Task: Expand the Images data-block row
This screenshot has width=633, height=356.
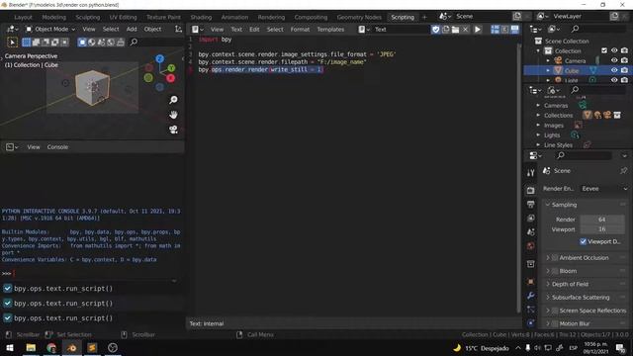Action: tap(538, 126)
